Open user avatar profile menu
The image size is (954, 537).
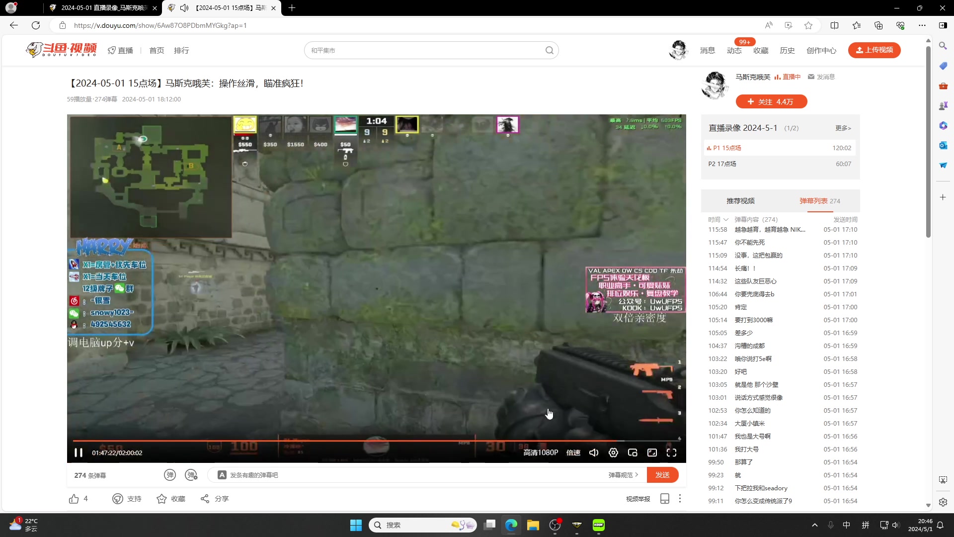(678, 50)
